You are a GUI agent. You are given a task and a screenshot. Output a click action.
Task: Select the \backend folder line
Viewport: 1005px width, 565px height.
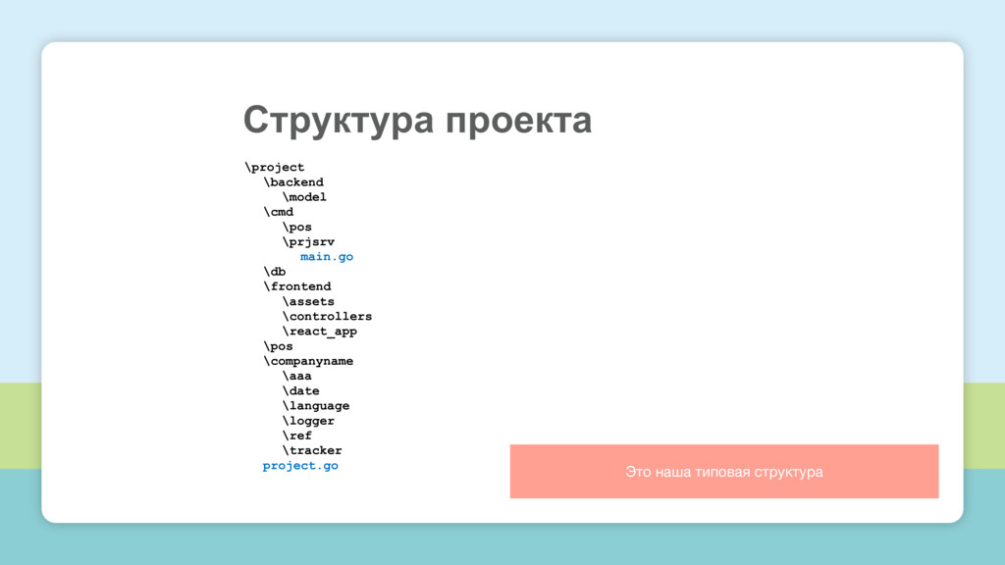[x=293, y=181]
